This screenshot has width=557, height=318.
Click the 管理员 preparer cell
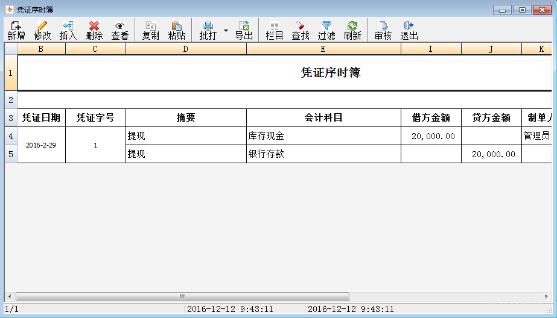click(536, 136)
